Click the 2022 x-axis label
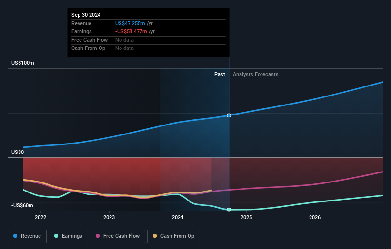The width and height of the screenshot is (391, 249). (x=40, y=218)
